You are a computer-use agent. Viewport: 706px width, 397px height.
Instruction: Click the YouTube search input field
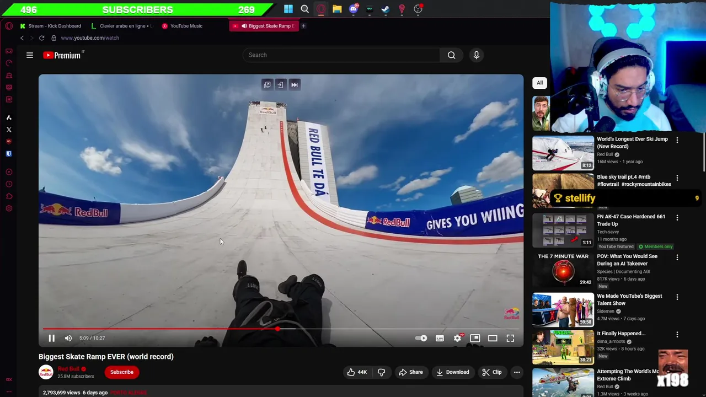click(x=341, y=55)
